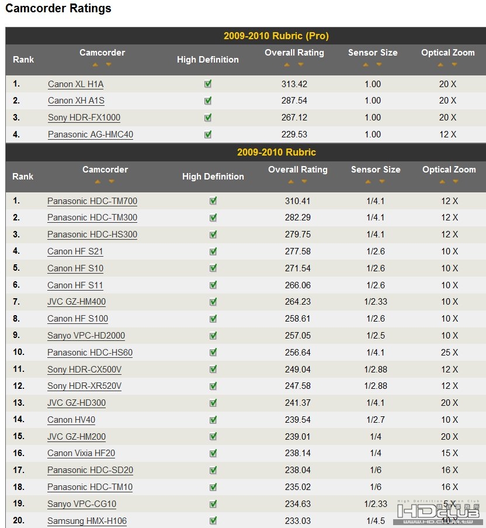Select the 229.53 overall rating value
The width and height of the screenshot is (486, 528).
(x=294, y=134)
